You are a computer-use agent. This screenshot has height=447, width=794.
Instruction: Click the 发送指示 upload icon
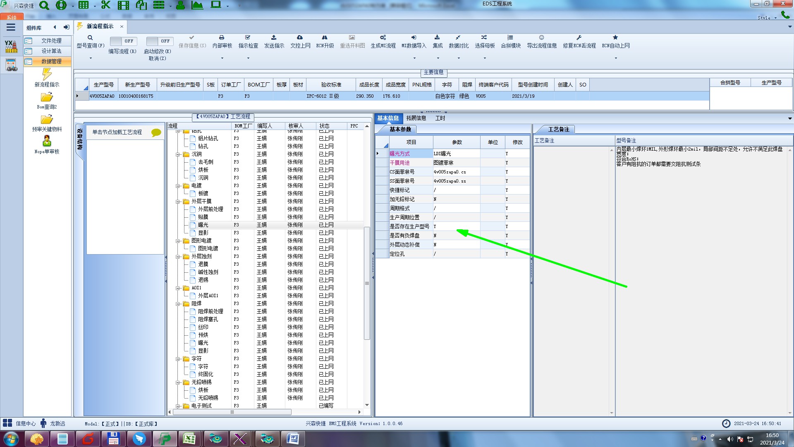(x=274, y=38)
